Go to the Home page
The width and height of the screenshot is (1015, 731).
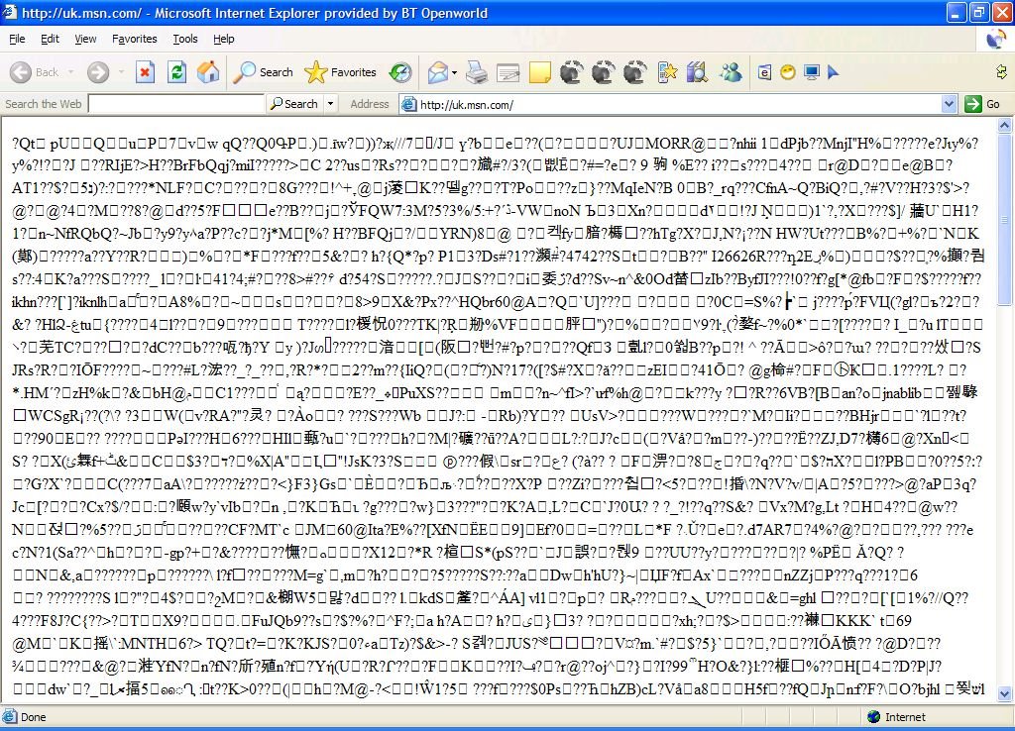[208, 72]
